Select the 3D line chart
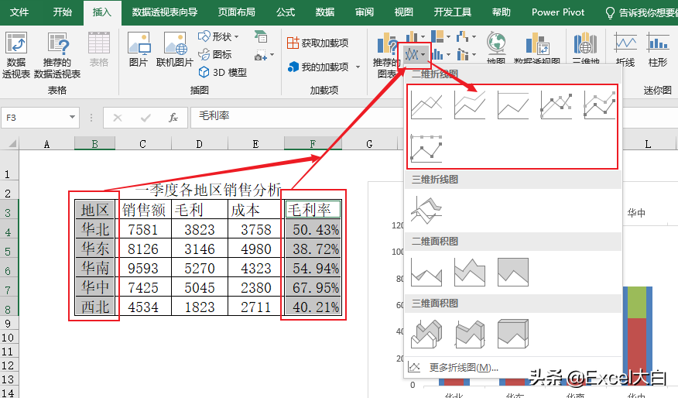Image resolution: width=678 pixels, height=398 pixels. point(426,211)
